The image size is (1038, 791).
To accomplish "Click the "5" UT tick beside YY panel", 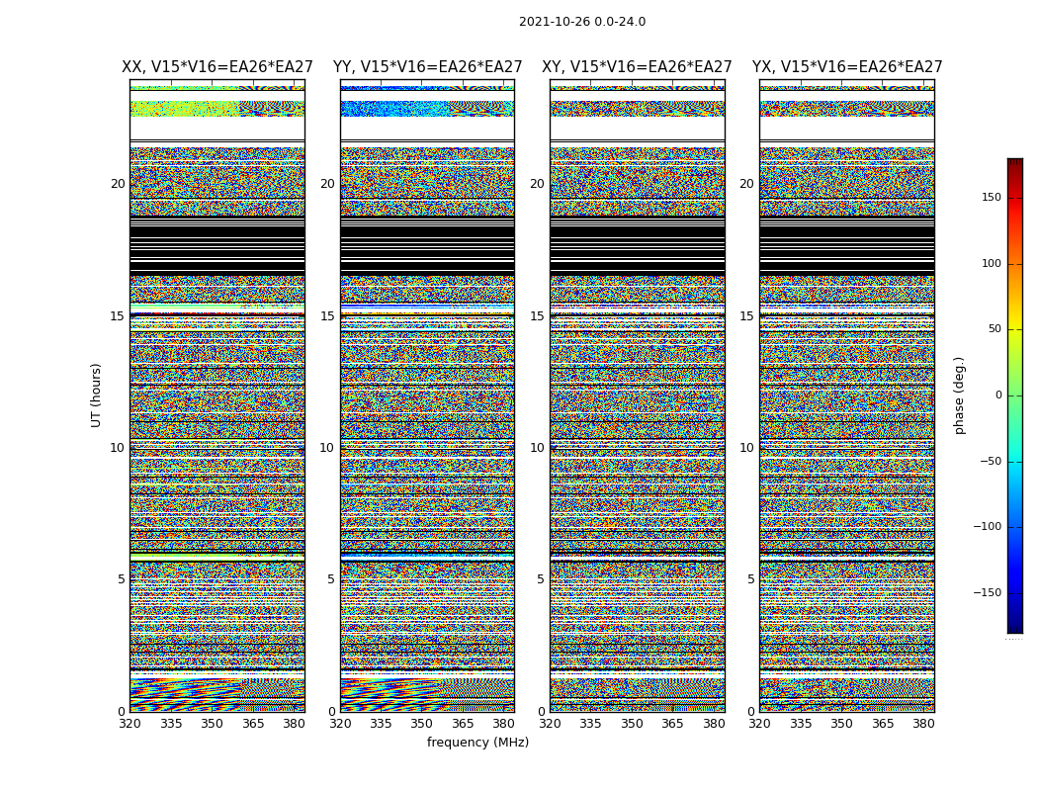I will point(331,579).
